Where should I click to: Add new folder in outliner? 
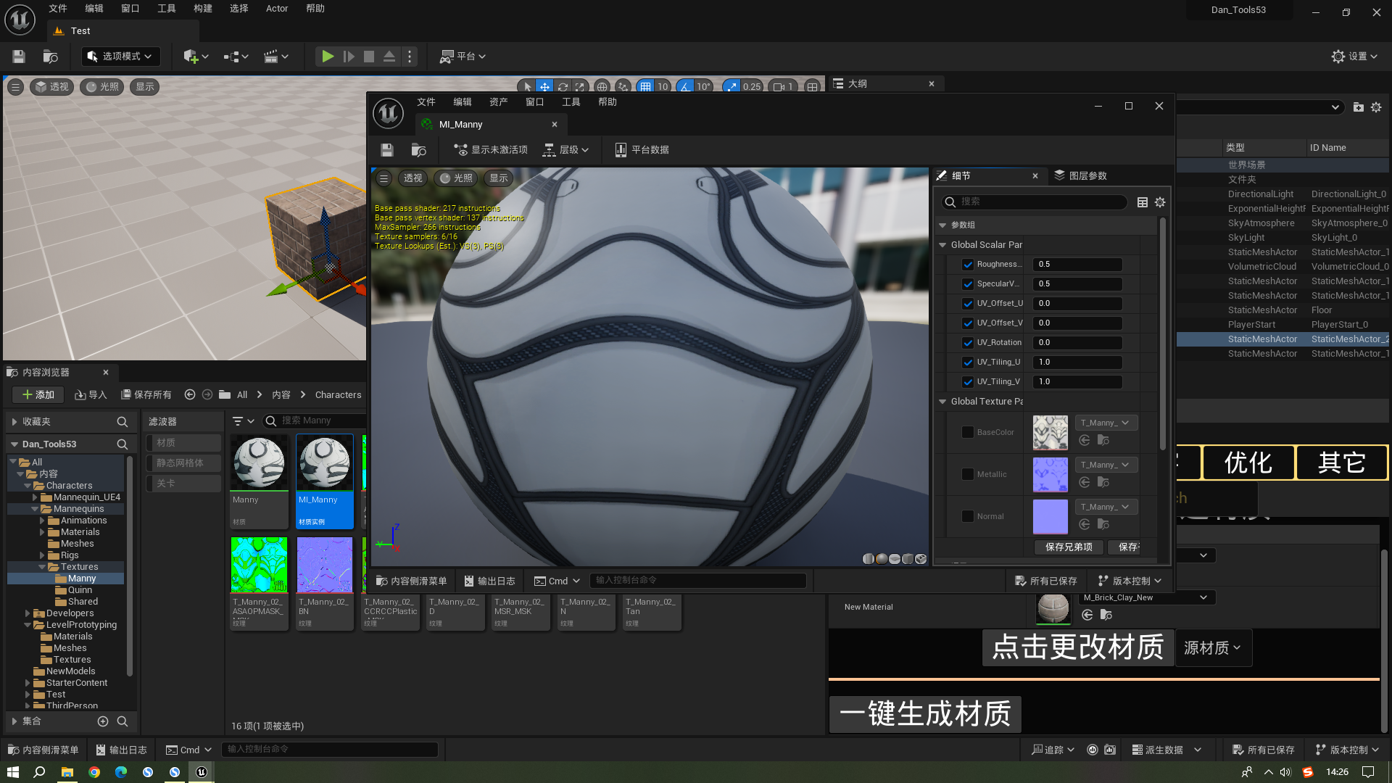tap(1358, 107)
